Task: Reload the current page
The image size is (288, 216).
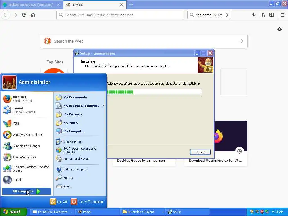Action: (24, 15)
